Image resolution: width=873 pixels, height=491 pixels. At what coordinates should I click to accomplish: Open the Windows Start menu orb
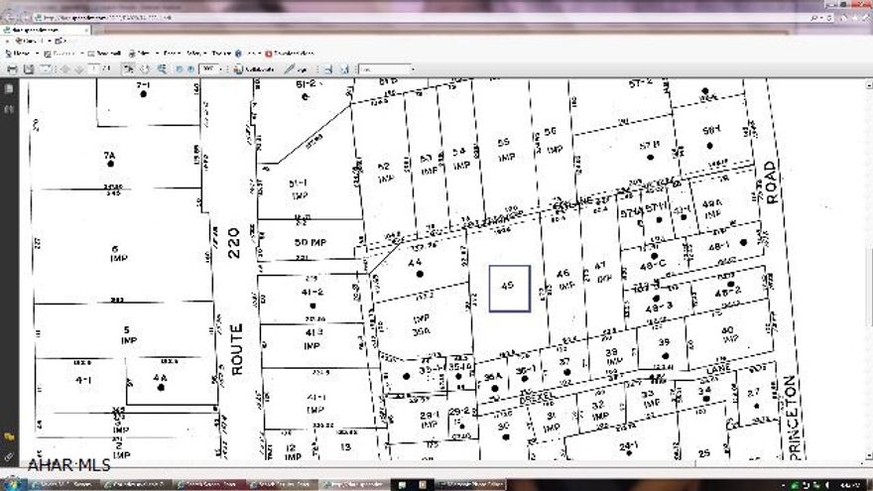point(10,484)
